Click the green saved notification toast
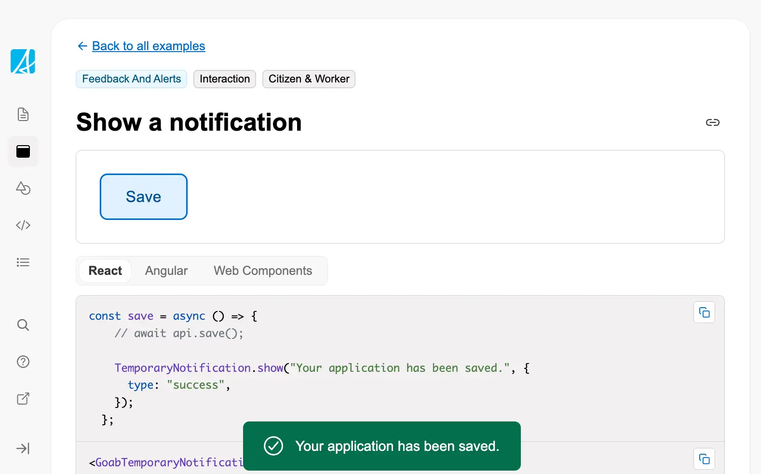Viewport: 761px width, 474px height. pyautogui.click(x=381, y=446)
